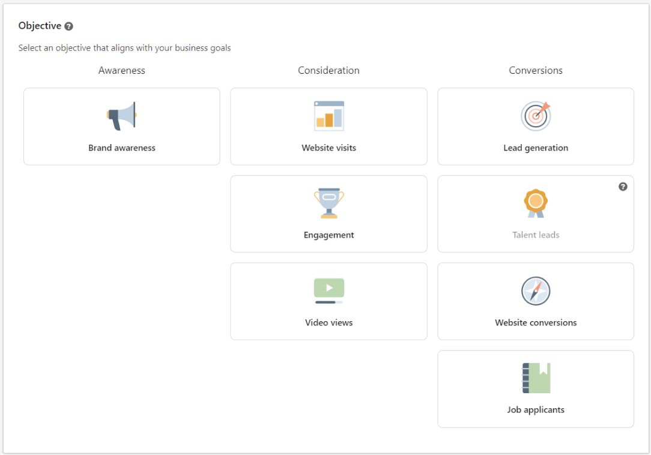Screen dimensions: 651x455
Task: Pick the trophy Engagement icon
Action: tap(329, 203)
